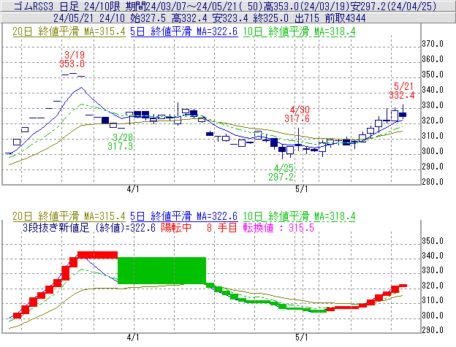Click the 陽転中 status text
Viewport: 456px width, 347px height.
pyautogui.click(x=176, y=227)
